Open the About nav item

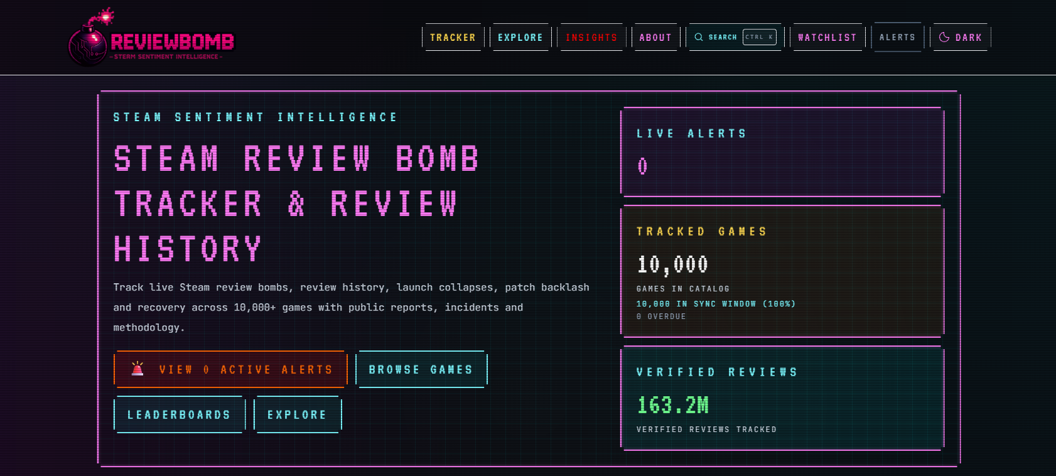[655, 37]
